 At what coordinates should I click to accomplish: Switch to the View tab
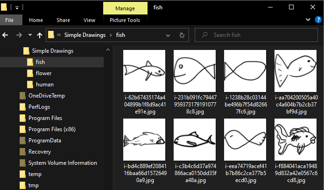click(x=89, y=20)
